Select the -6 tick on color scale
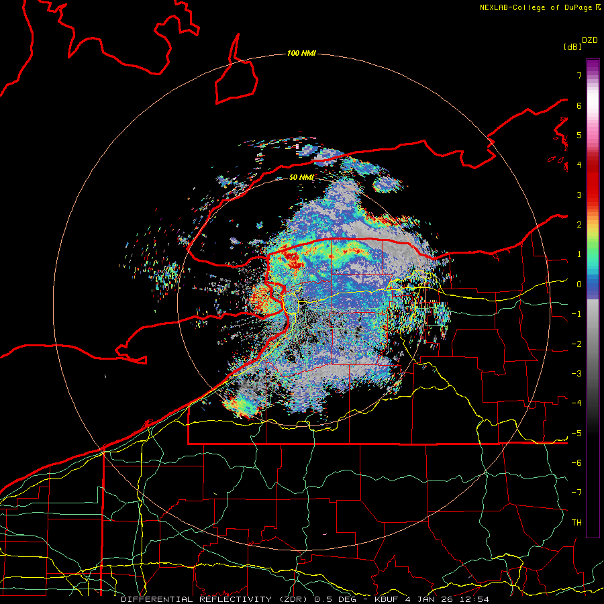The image size is (604, 604). click(x=576, y=463)
